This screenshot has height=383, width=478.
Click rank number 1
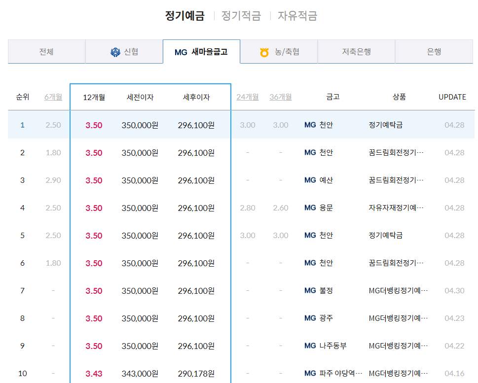pos(22,125)
